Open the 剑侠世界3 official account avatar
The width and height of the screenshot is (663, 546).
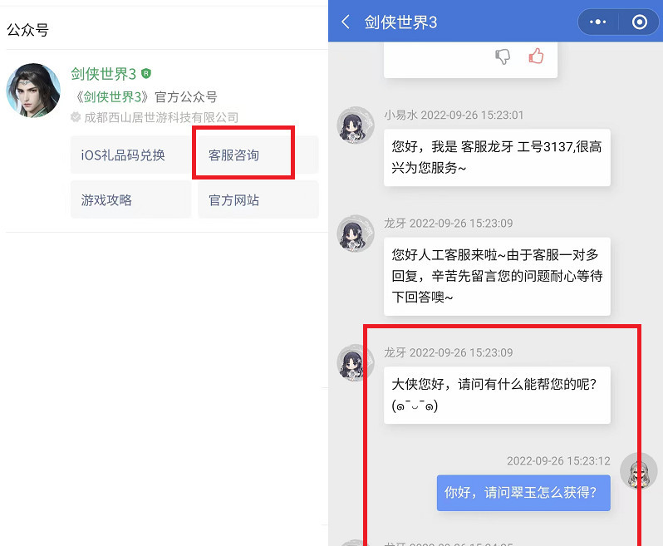point(33,90)
